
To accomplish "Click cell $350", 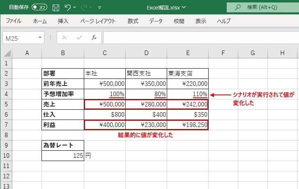I will [x=188, y=115].
